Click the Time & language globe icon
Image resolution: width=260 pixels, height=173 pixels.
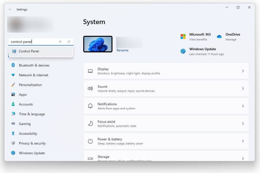click(13, 114)
